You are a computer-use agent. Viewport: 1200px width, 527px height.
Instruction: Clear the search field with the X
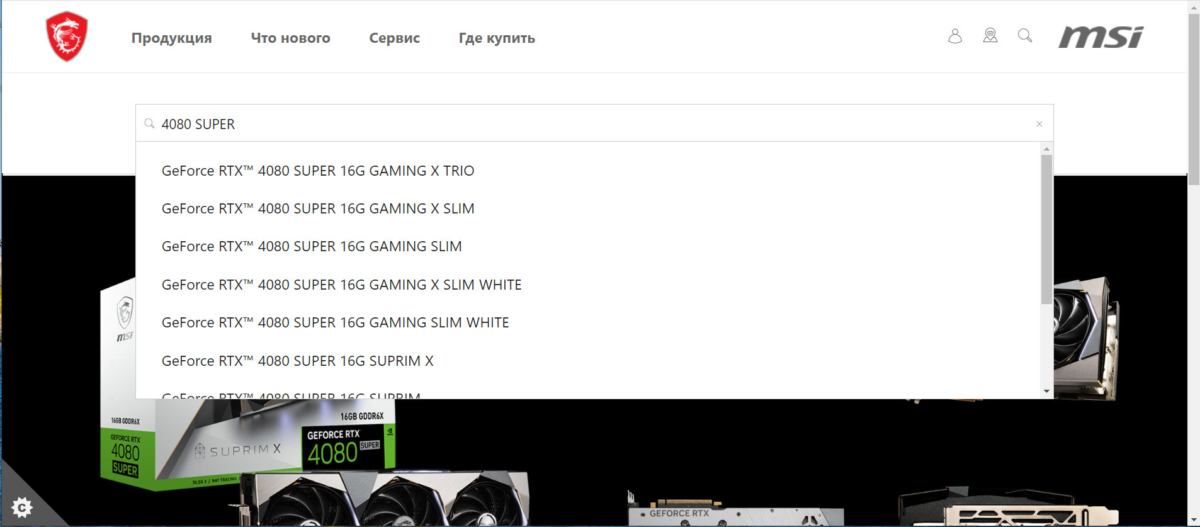click(1039, 124)
